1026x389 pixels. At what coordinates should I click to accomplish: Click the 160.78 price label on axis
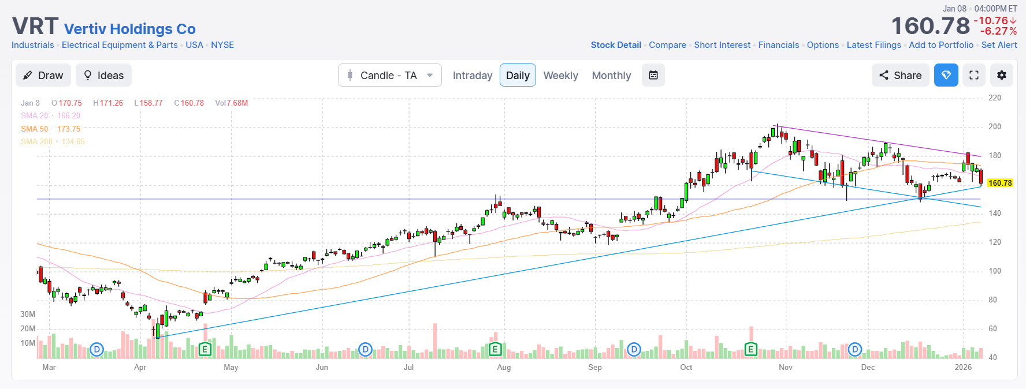point(999,183)
